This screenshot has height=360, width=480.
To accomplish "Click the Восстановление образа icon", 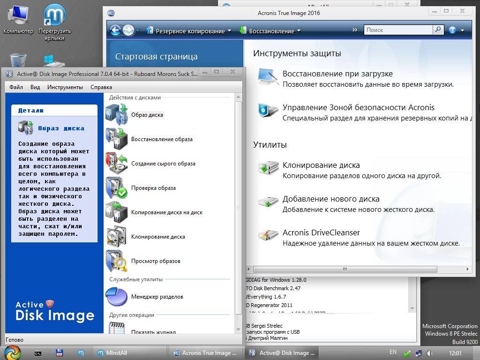I will click(x=116, y=139).
